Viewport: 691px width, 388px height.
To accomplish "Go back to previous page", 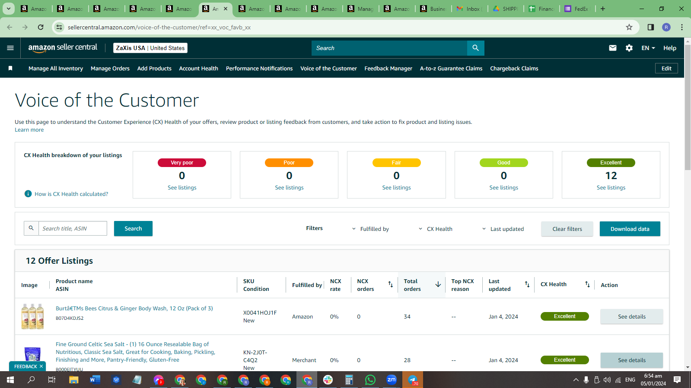I will tap(10, 27).
